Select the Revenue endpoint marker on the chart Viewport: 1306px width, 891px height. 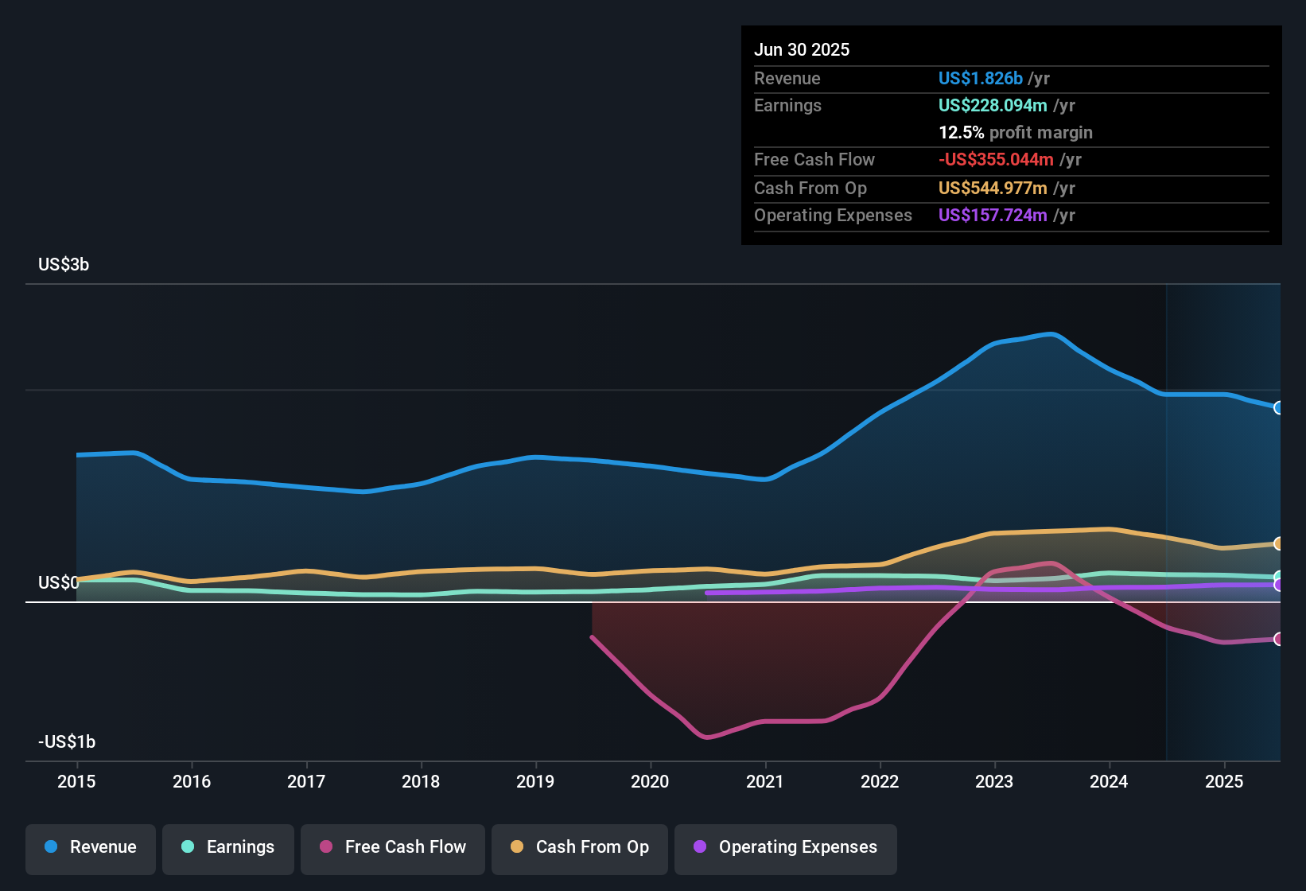[1279, 408]
